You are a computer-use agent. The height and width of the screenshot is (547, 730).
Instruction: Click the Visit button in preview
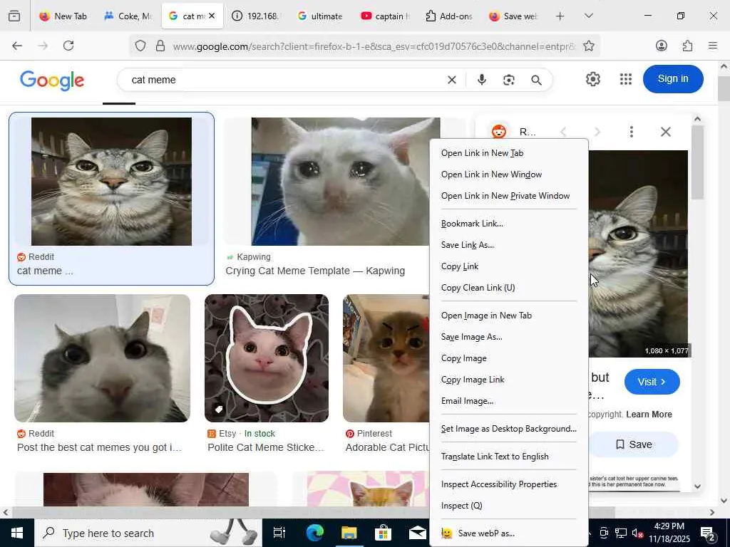[652, 382]
